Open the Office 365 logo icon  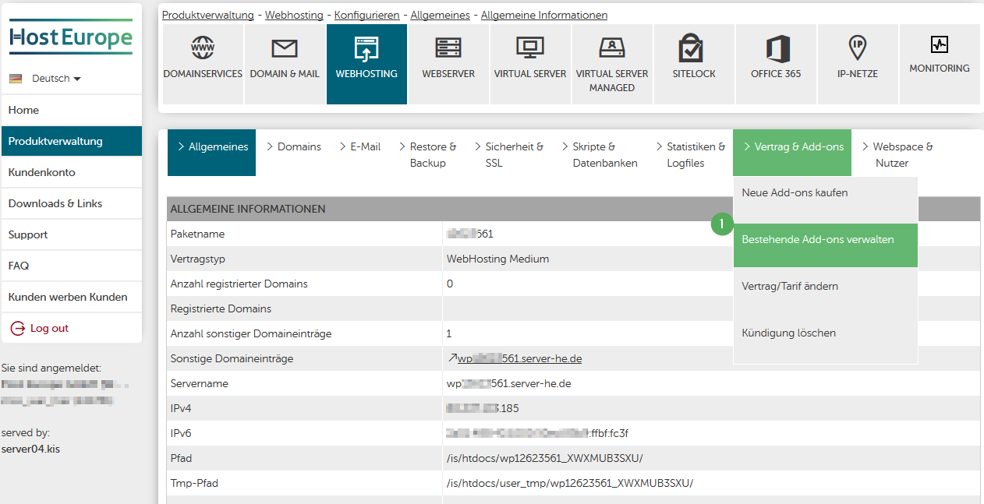pyautogui.click(x=777, y=48)
